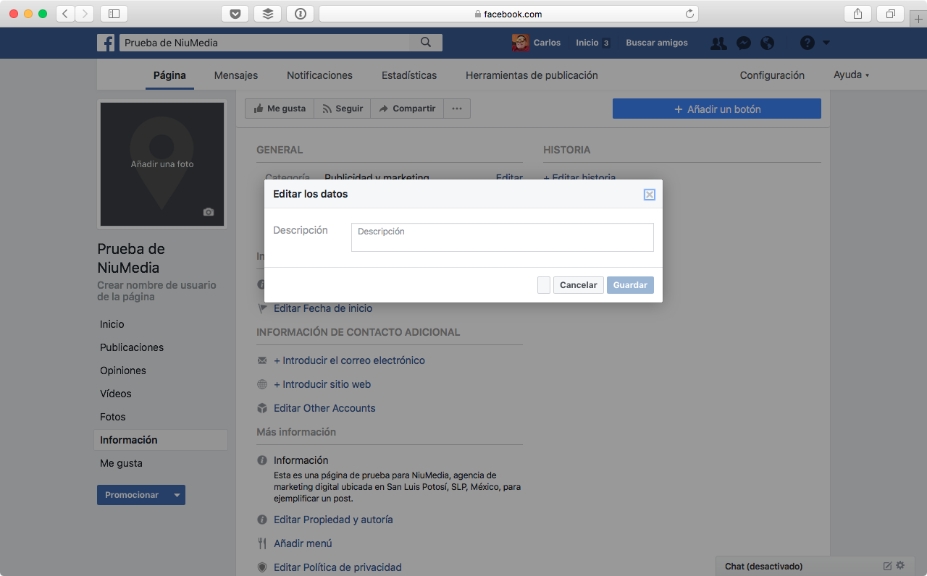Open Herramientas de publicación tab

[x=532, y=75]
